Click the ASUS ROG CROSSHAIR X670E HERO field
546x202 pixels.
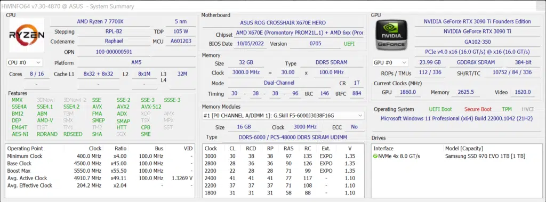pyautogui.click(x=283, y=22)
